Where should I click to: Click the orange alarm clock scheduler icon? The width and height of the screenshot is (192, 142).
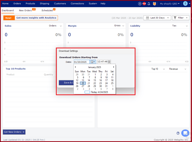point(154,4)
